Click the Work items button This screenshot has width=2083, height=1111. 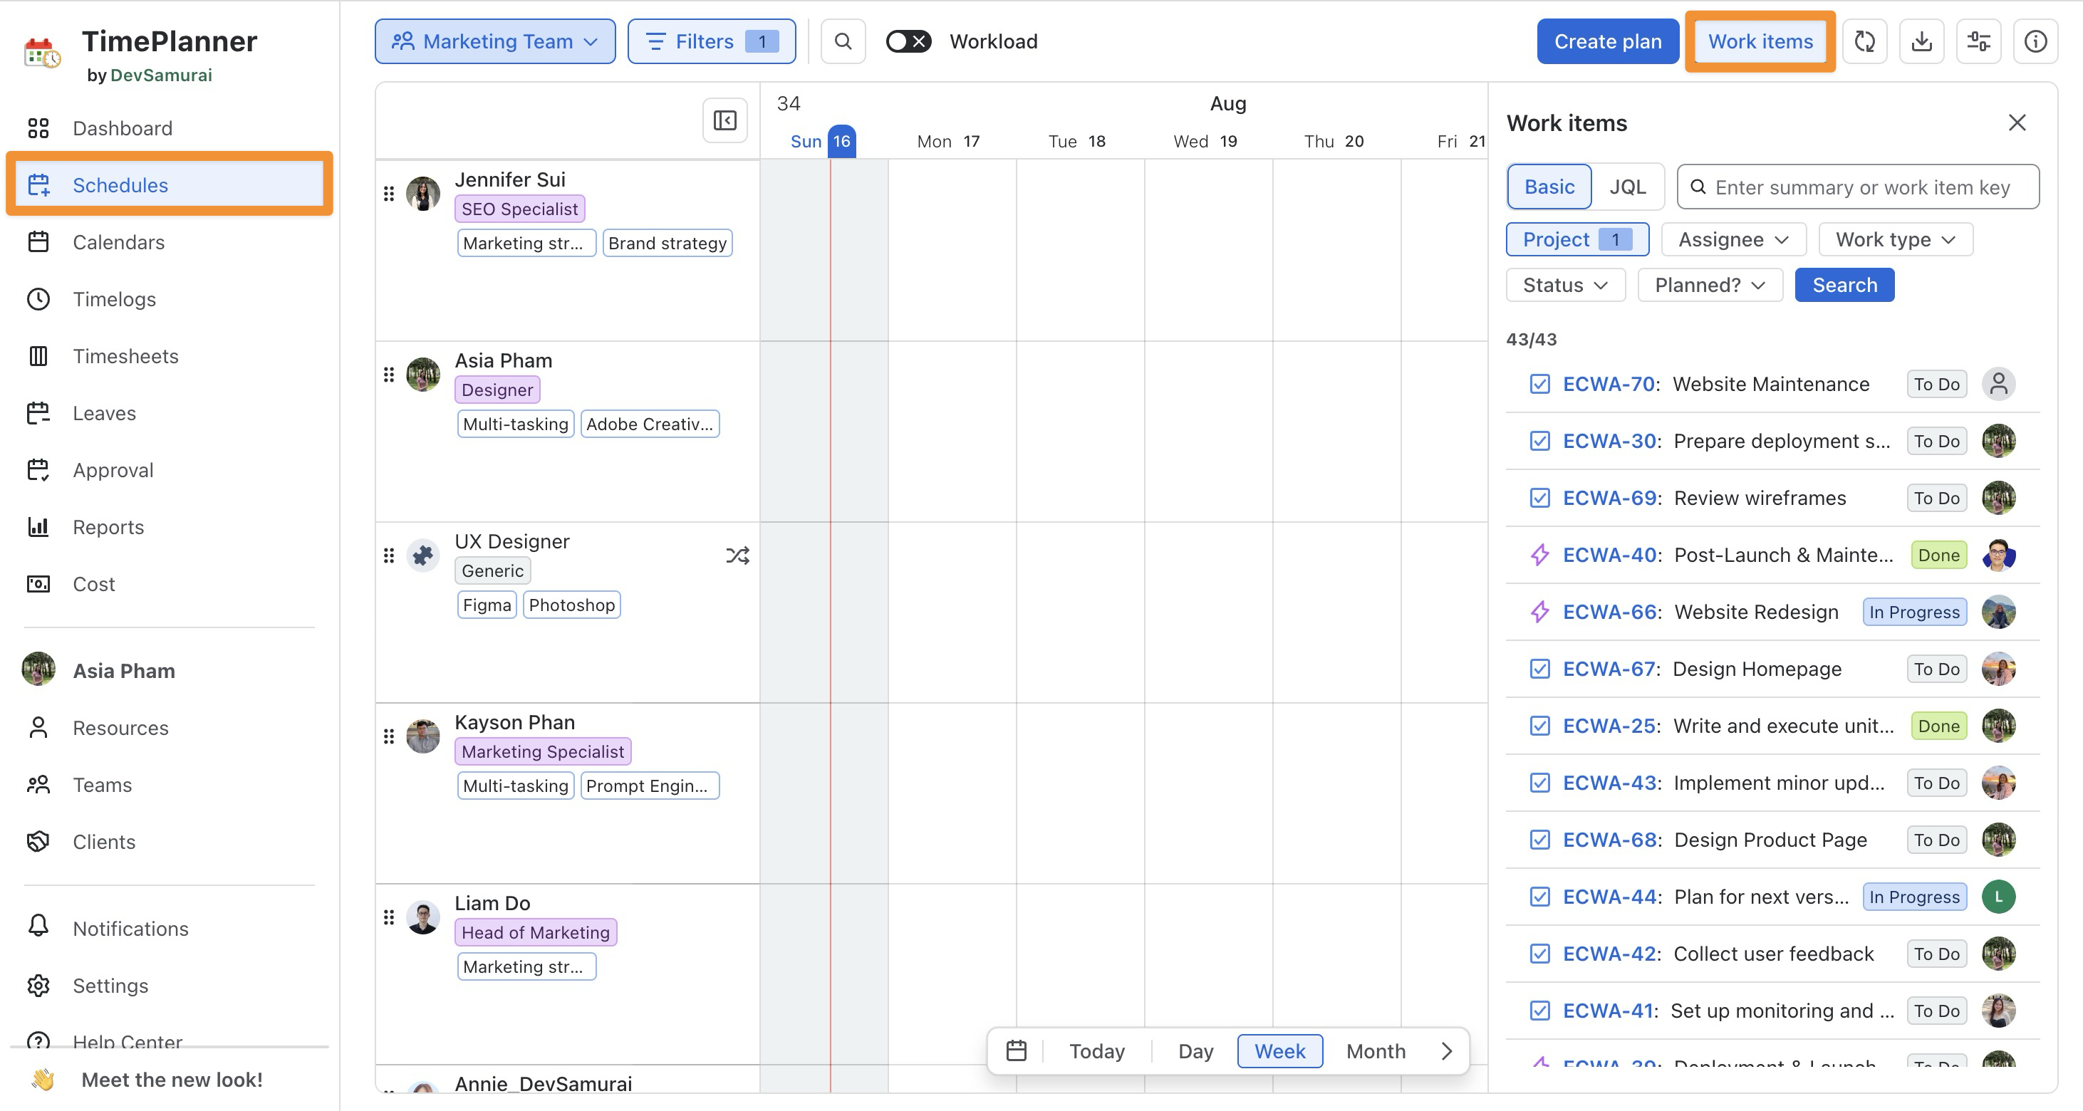(x=1760, y=41)
